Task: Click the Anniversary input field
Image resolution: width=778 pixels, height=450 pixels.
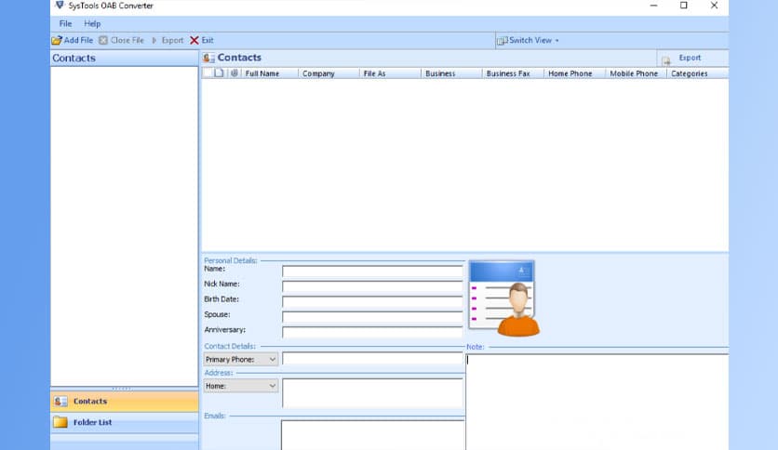Action: [372, 332]
